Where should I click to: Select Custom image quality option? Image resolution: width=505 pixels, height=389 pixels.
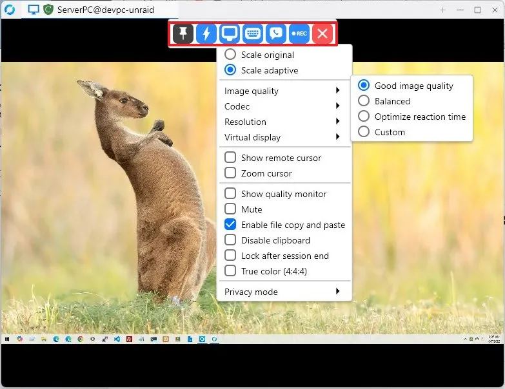point(382,132)
